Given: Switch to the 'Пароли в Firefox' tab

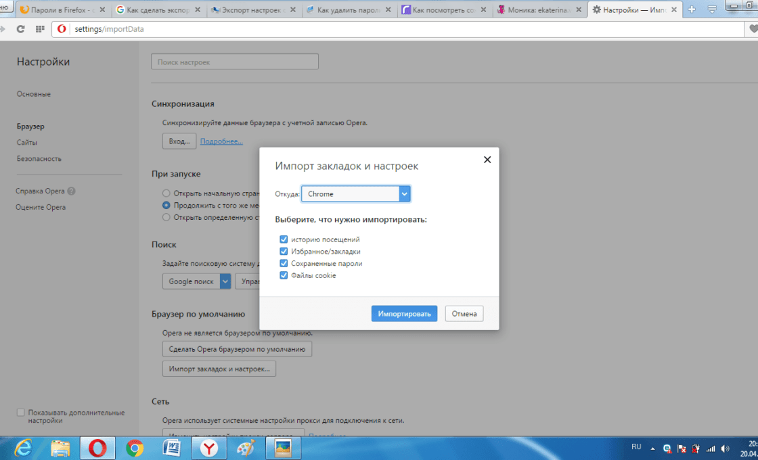Looking at the screenshot, I should [61, 9].
